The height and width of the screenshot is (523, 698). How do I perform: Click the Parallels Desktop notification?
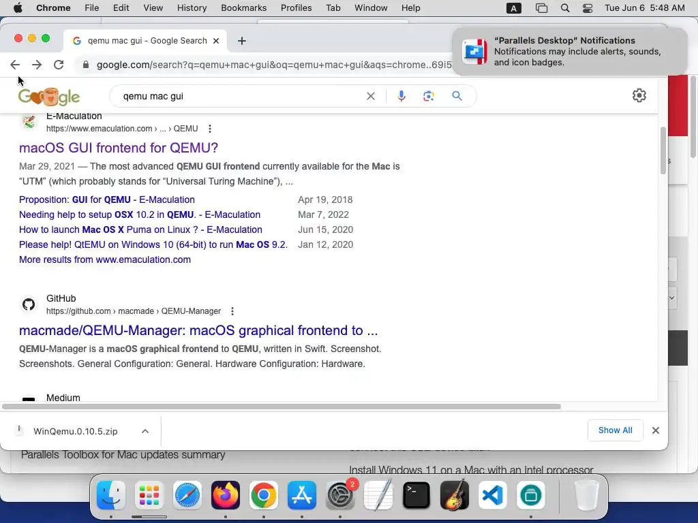[569, 52]
